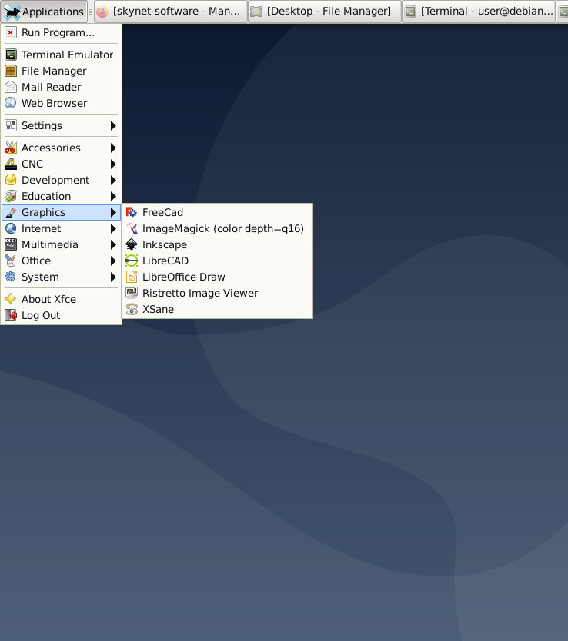Click the panel separator handle after Applications
Viewport: 568px width, 641px height.
pos(91,12)
